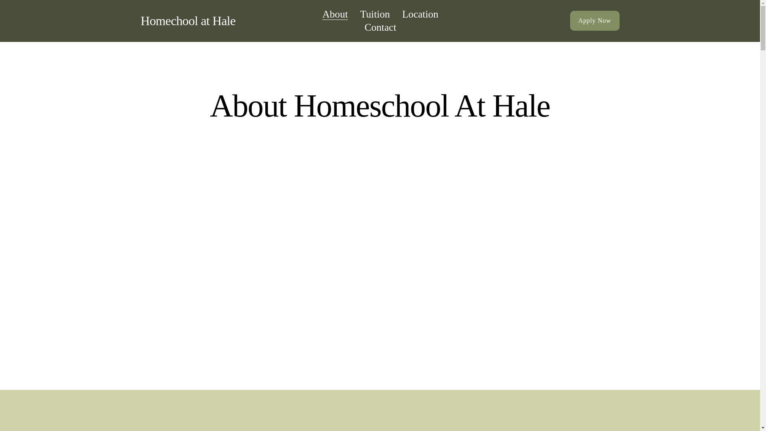Open the About navigation link
Screen dimensions: 766x431
click(335, 14)
